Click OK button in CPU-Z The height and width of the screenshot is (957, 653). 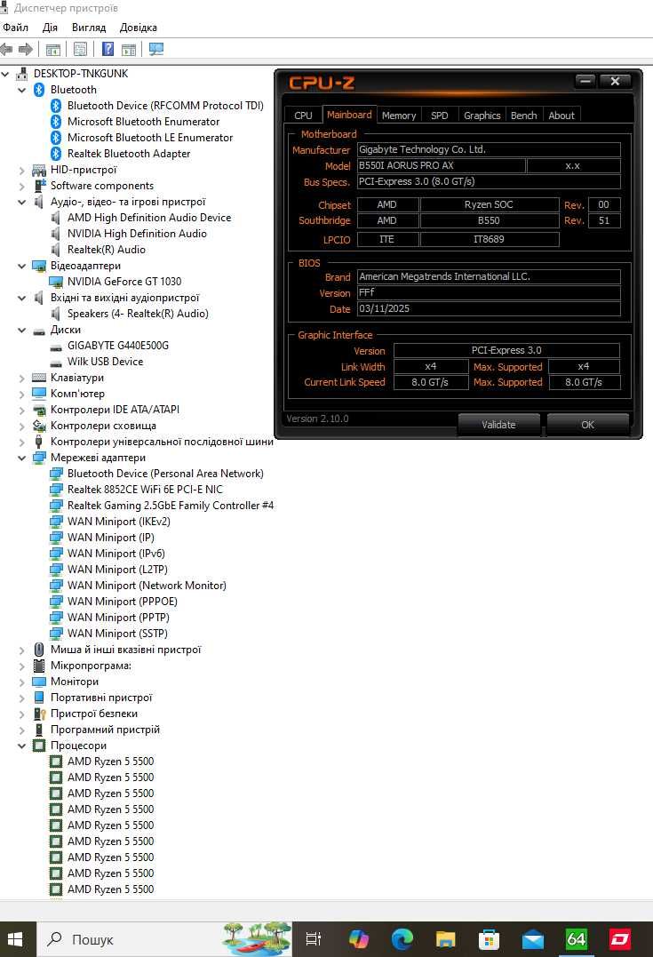tap(588, 425)
